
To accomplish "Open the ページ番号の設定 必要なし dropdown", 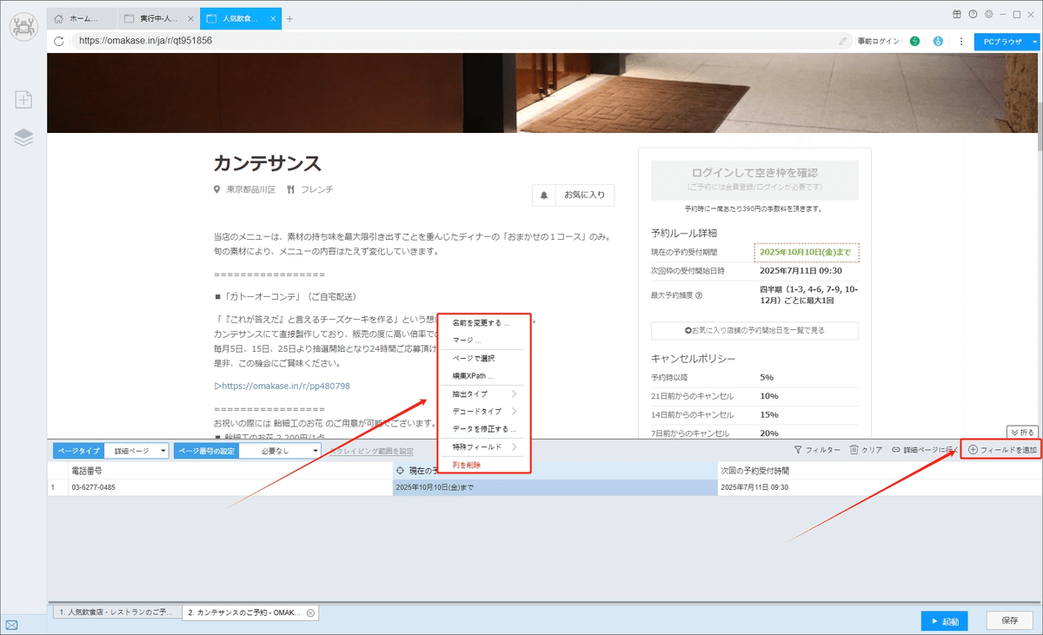I will pos(279,451).
